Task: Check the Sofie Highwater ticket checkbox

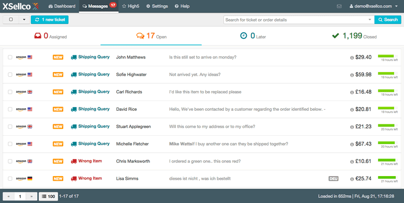Action: pos(10,75)
